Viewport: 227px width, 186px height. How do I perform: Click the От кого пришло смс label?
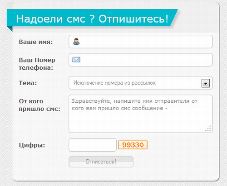pos(39,105)
